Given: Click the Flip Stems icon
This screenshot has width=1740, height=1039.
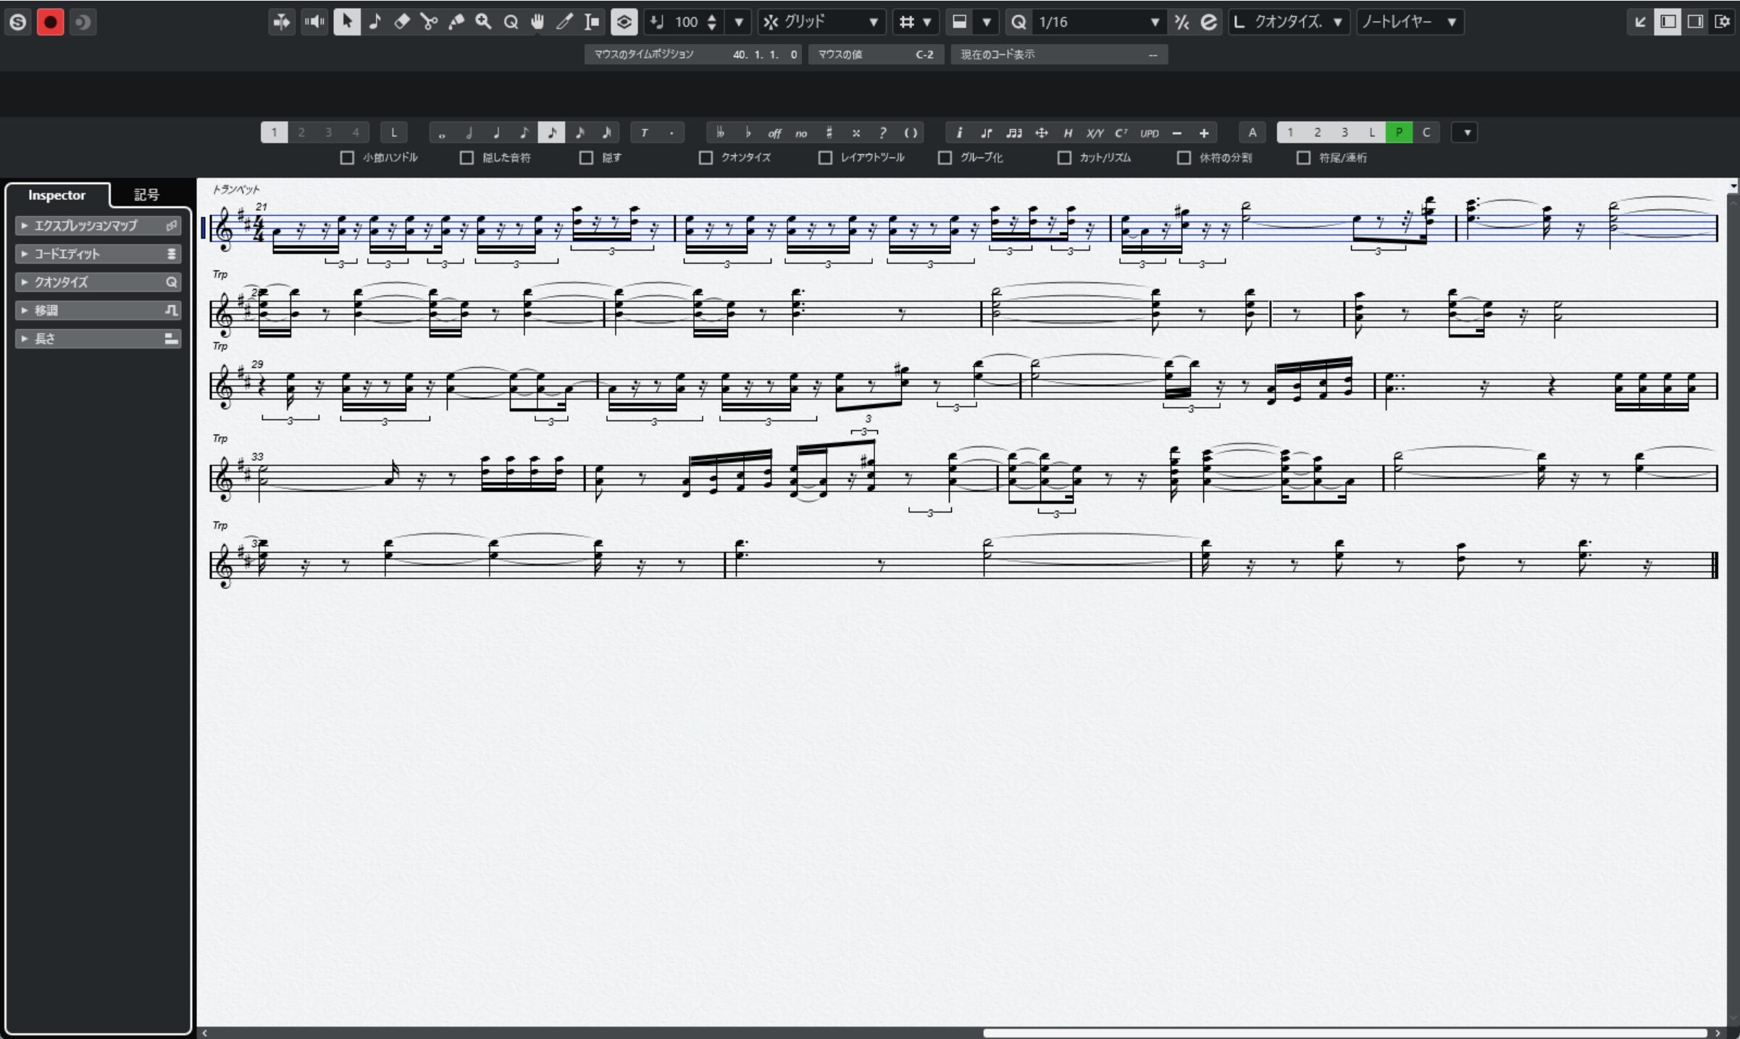Looking at the screenshot, I should (986, 133).
